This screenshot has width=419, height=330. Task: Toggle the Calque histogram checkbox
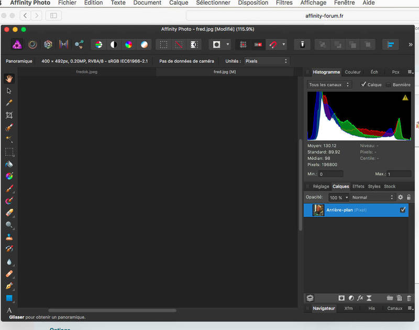tap(363, 84)
